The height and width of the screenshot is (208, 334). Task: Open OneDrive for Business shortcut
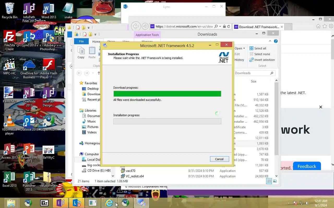tap(29, 69)
